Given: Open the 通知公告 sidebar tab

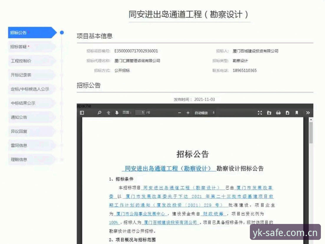Looking at the screenshot, I should click(x=32, y=117).
